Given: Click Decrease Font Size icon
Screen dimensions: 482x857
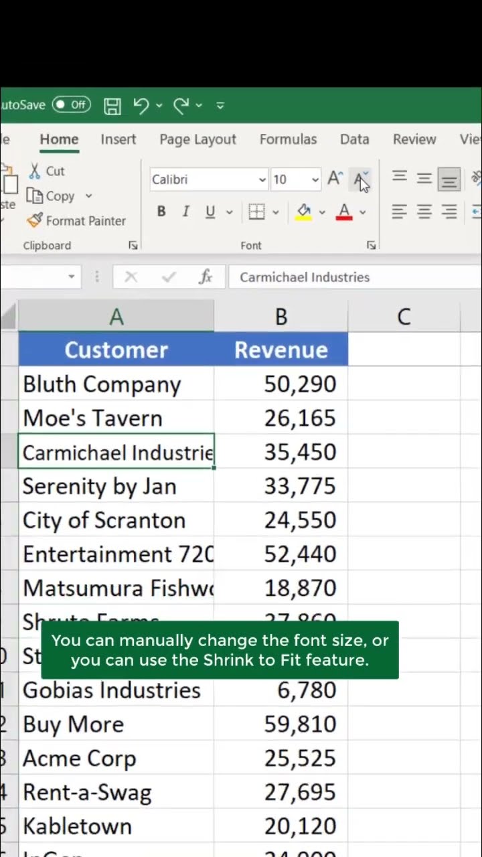Looking at the screenshot, I should pyautogui.click(x=361, y=179).
